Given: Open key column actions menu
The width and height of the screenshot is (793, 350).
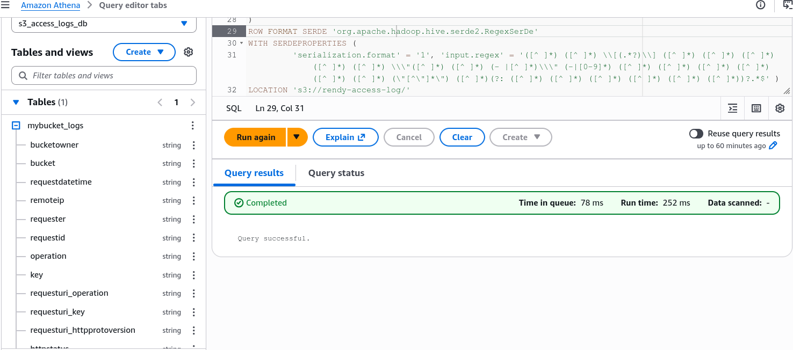Looking at the screenshot, I should [x=194, y=275].
